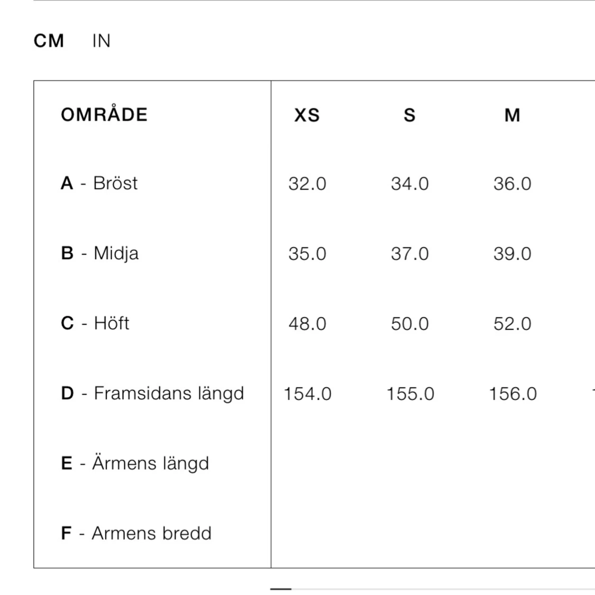Screen dimensions: 595x595
Task: Click the M Höft value 52.0
Action: pos(512,324)
